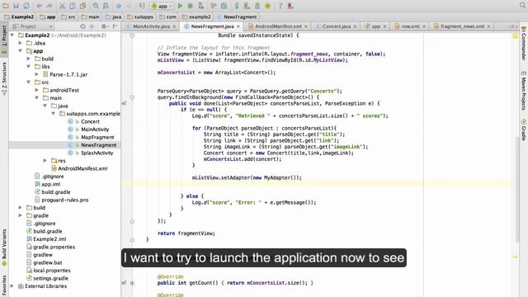Viewport: 528px width, 297px height.
Task: Close the NewsFragment.java tab
Action: click(238, 26)
